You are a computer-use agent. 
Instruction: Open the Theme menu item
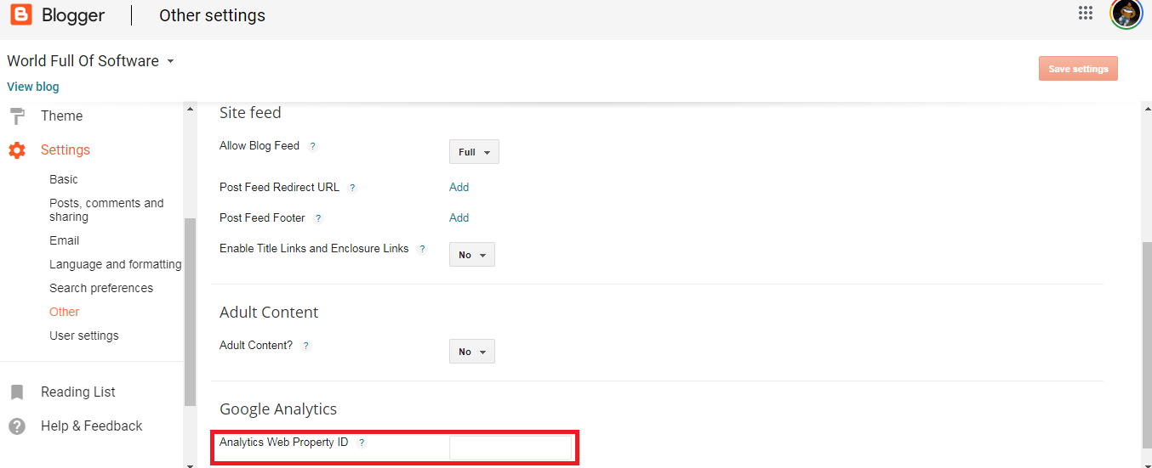[x=62, y=116]
